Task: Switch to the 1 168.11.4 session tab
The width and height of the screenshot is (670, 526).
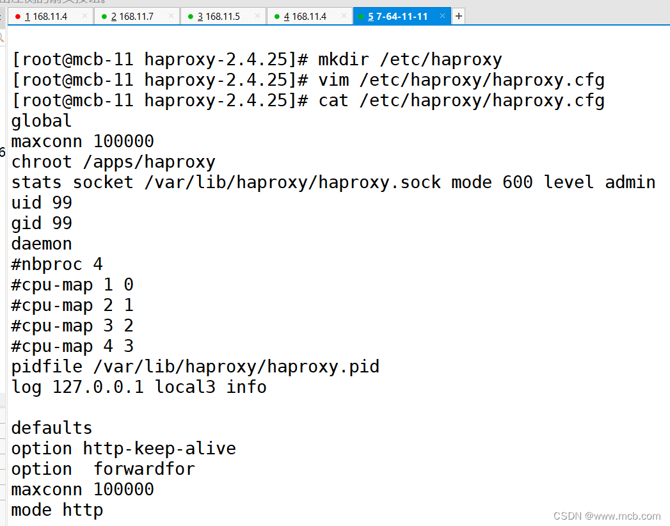Action: (48, 15)
